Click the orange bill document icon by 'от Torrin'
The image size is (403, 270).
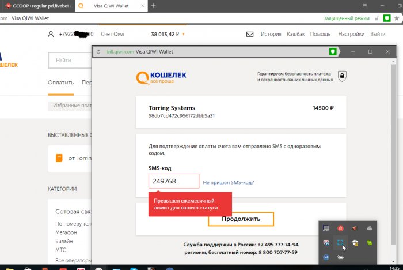[59, 158]
